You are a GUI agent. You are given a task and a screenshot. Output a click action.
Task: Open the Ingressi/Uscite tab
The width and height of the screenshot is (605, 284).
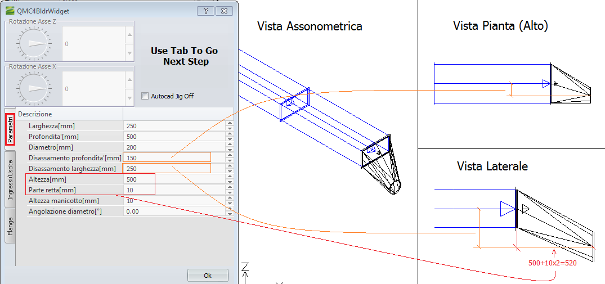point(10,180)
